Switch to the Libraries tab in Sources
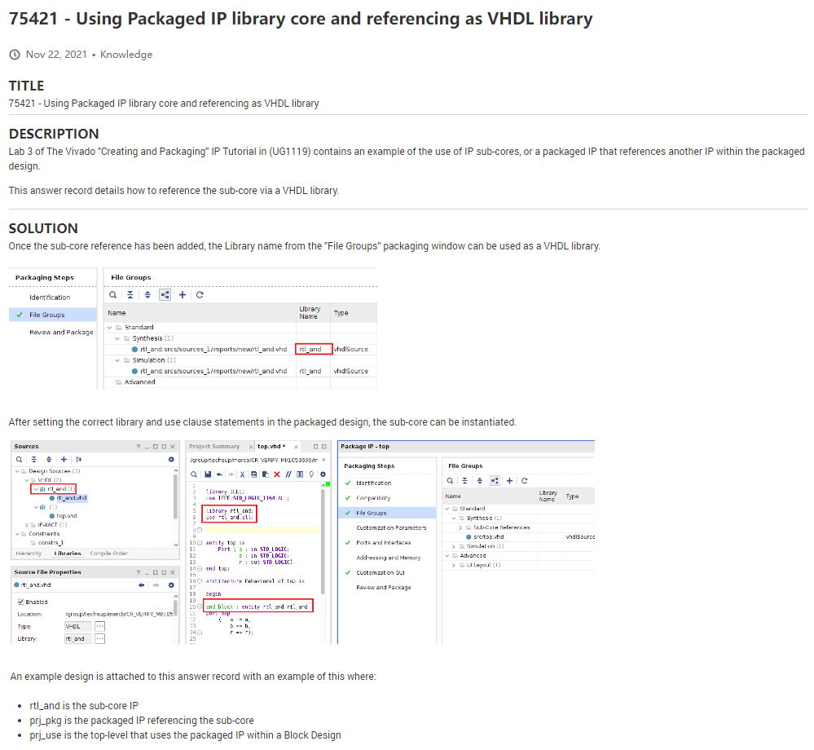 point(68,554)
